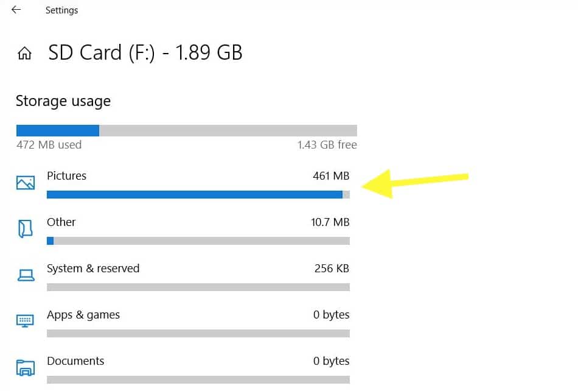Image resolution: width=578 pixels, height=391 pixels.
Task: Click the Other category icon
Action: (25, 228)
